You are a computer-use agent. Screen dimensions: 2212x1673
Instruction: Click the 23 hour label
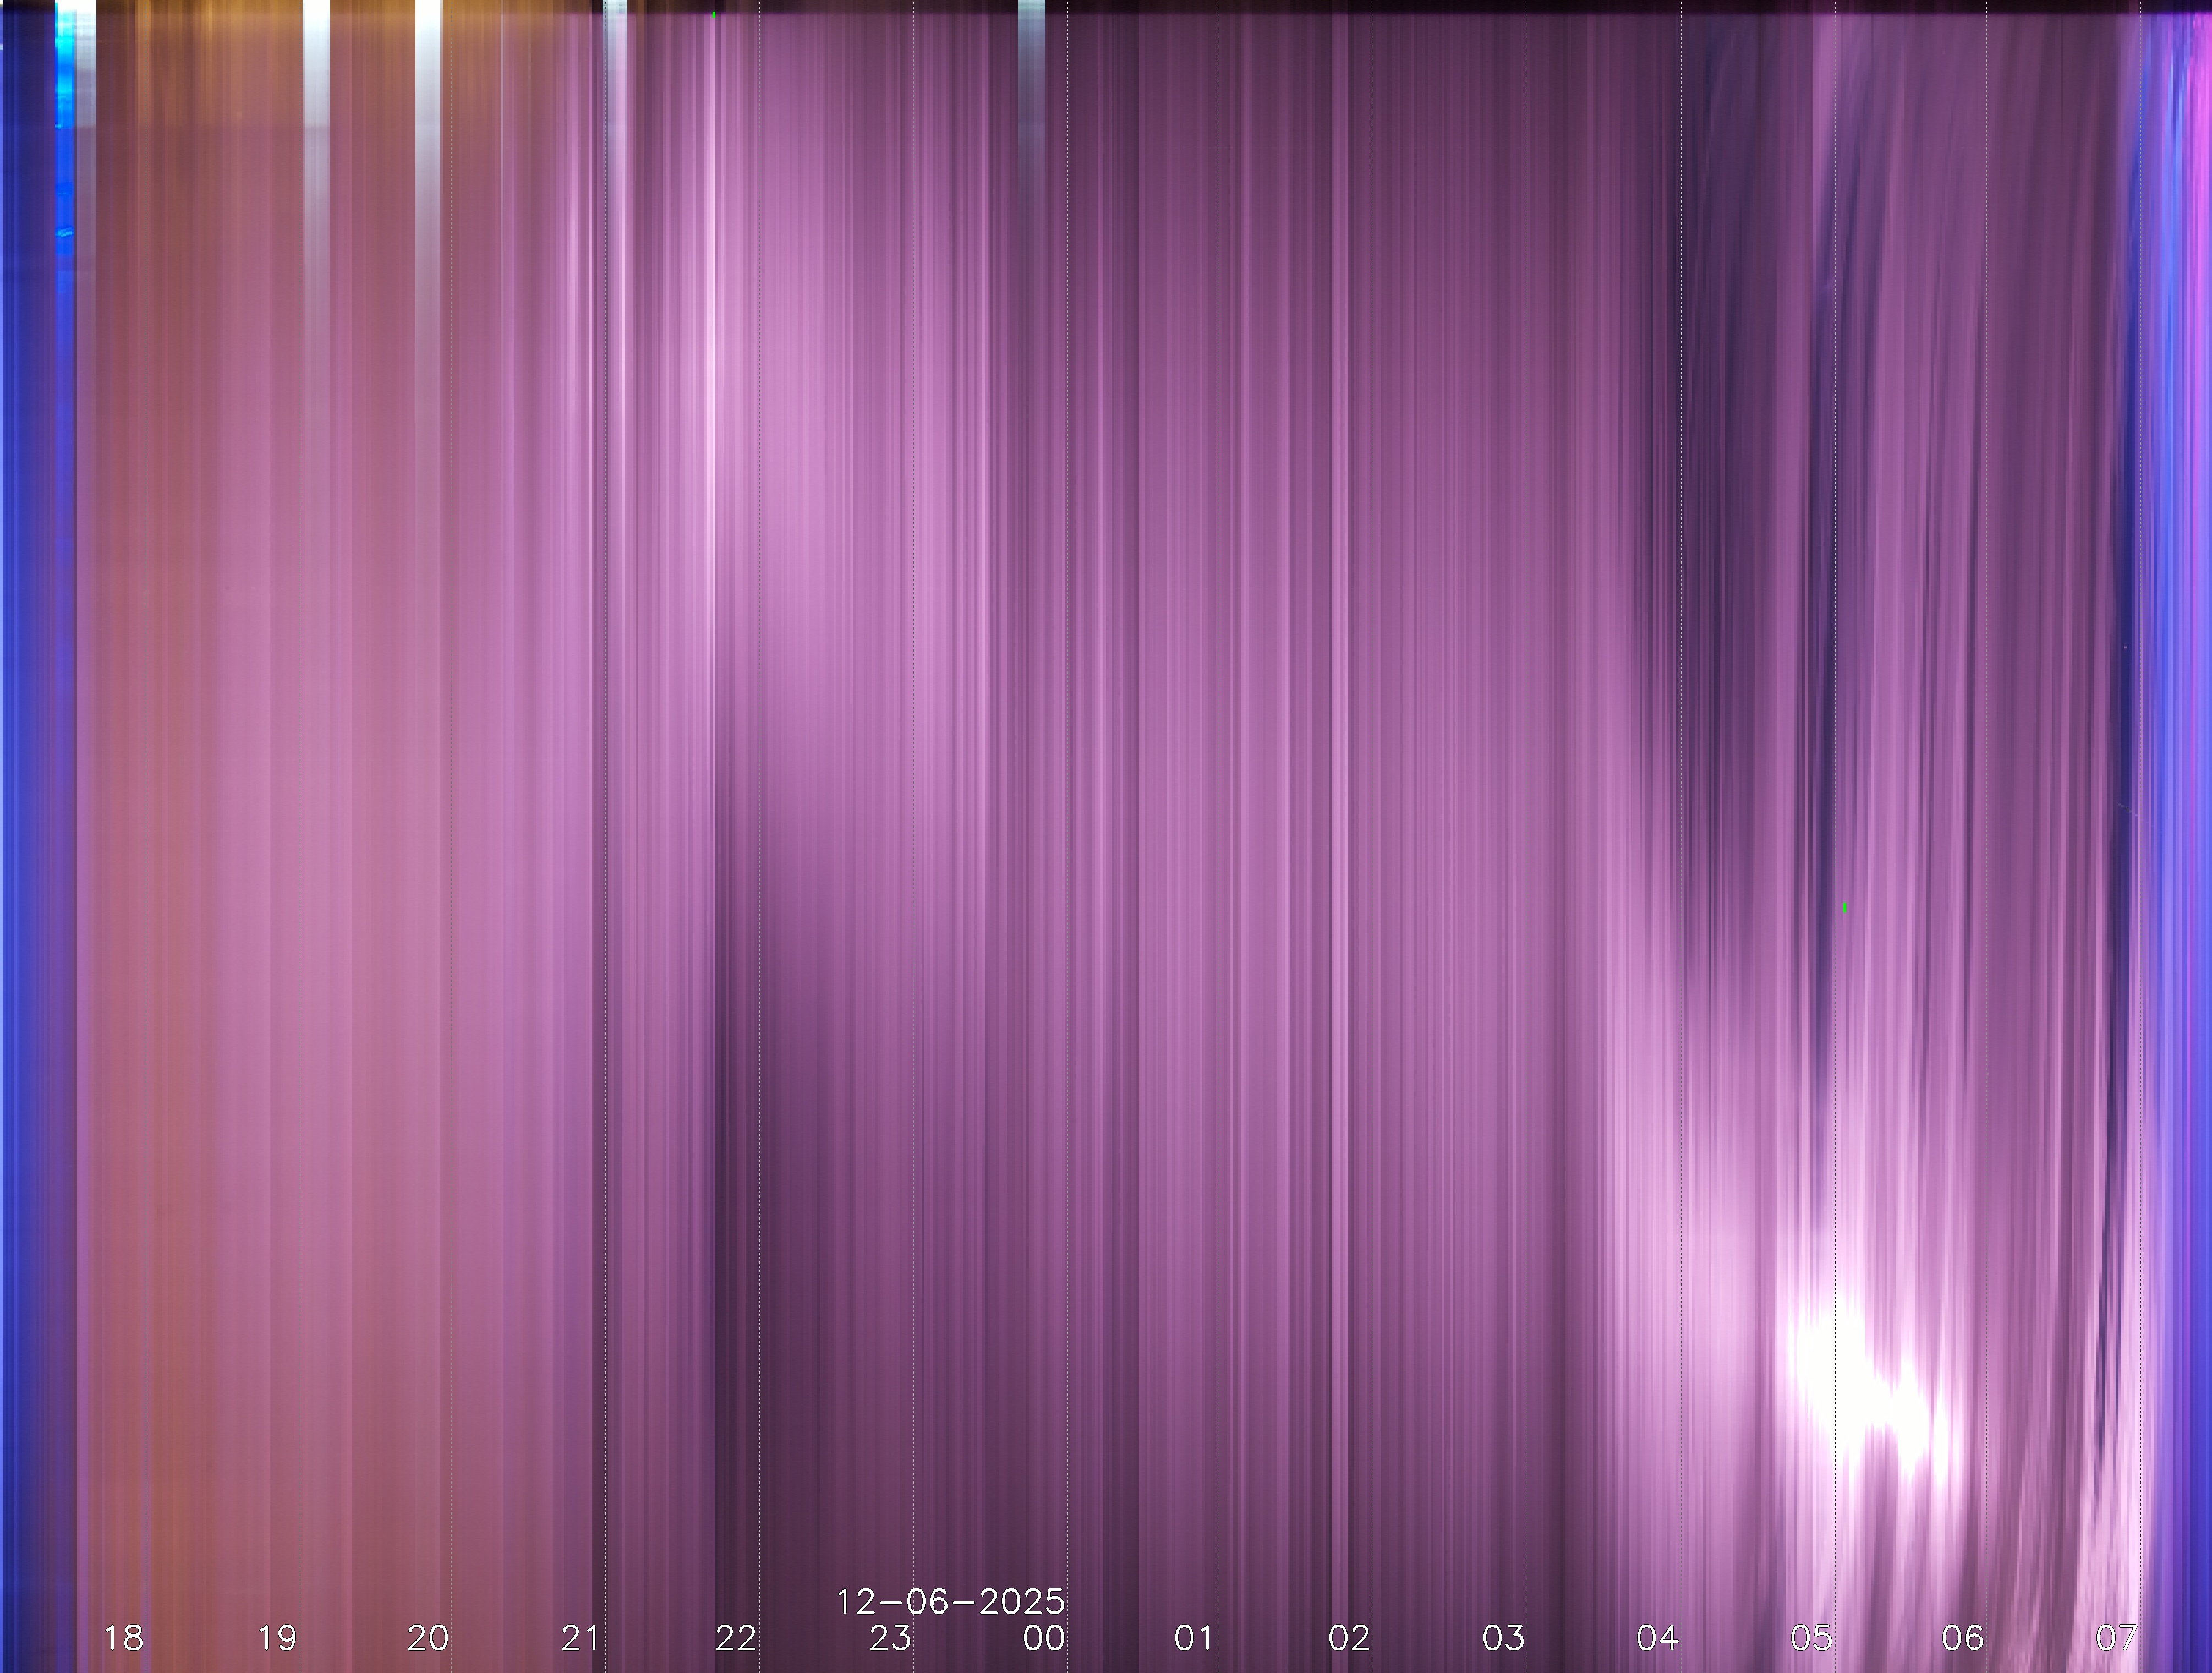click(890, 1638)
